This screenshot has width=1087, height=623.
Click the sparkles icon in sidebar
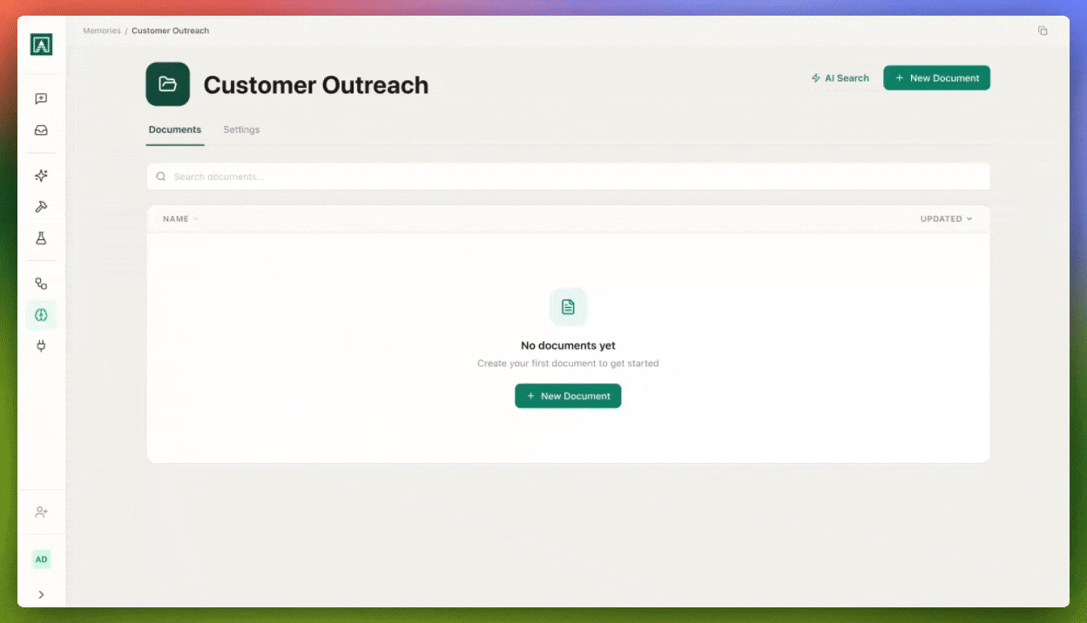coord(41,176)
